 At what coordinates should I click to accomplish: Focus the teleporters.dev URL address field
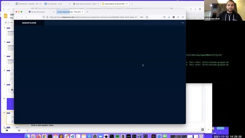point(93,17)
